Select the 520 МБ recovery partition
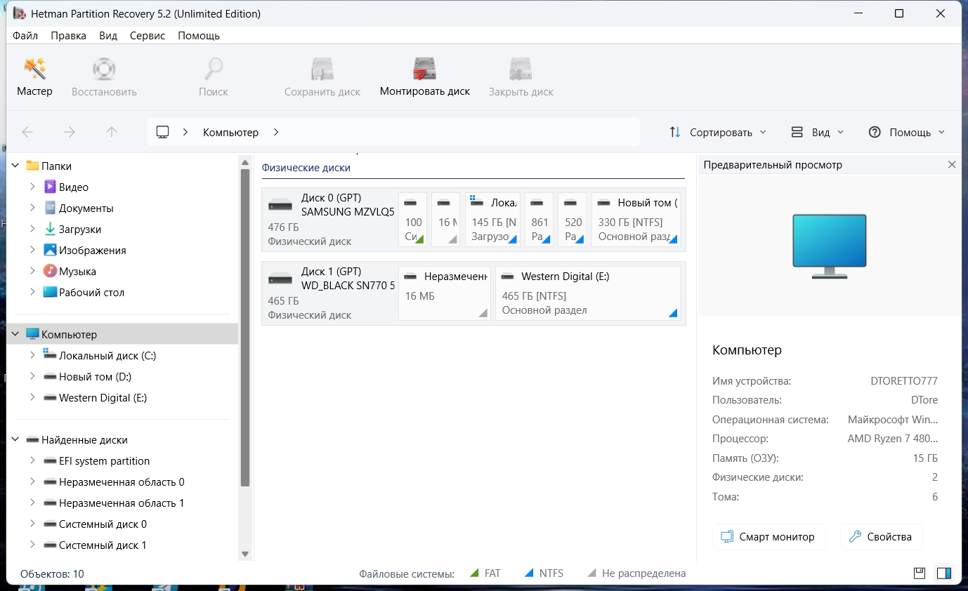Screen dimensions: 968x591 pos(572,219)
